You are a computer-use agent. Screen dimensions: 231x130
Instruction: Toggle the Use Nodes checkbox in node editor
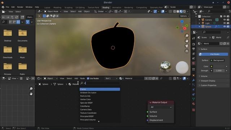88,78
